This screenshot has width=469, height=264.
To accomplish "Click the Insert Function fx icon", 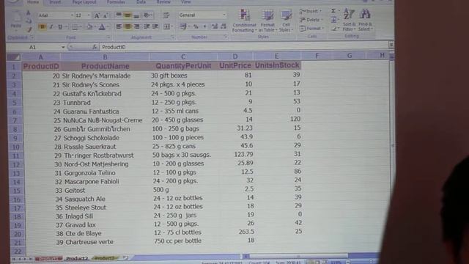I will tap(95, 47).
